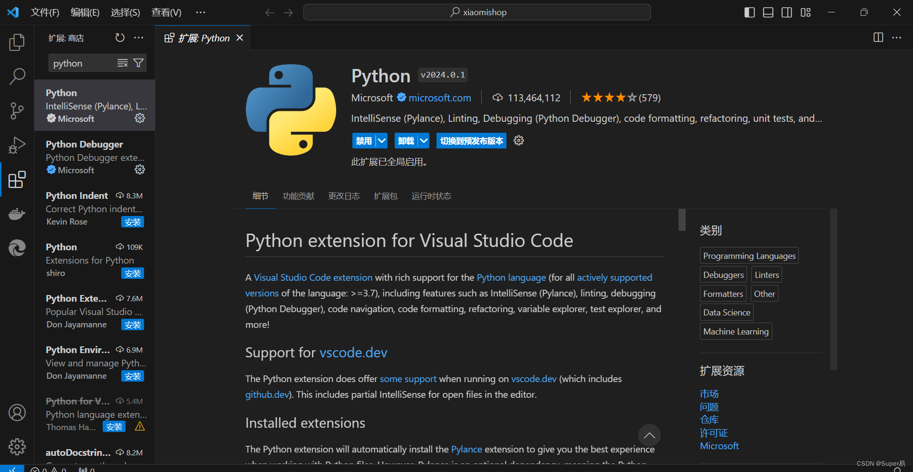The width and height of the screenshot is (913, 472).
Task: Open the Source Control panel
Action: pyautogui.click(x=17, y=110)
